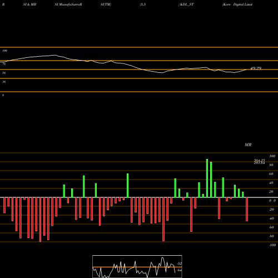Click the 'Kore Digital Limit' company name
Viewport: 278px width, 278px height.
(238, 4)
